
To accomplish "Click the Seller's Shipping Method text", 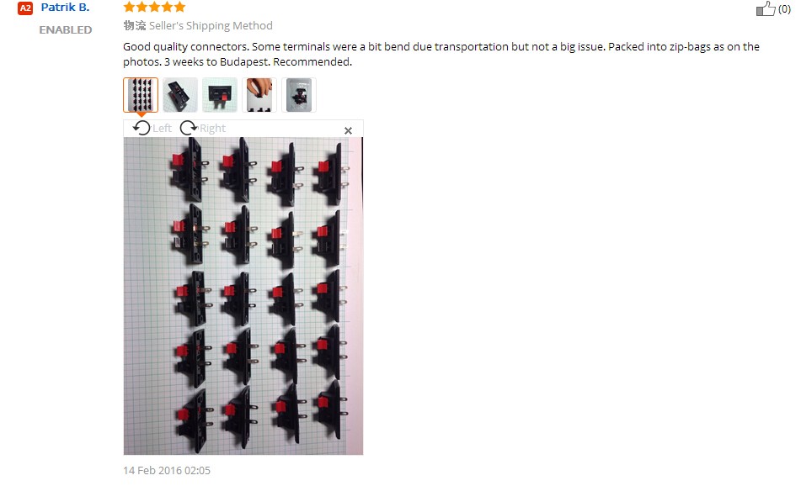I will coord(211,25).
